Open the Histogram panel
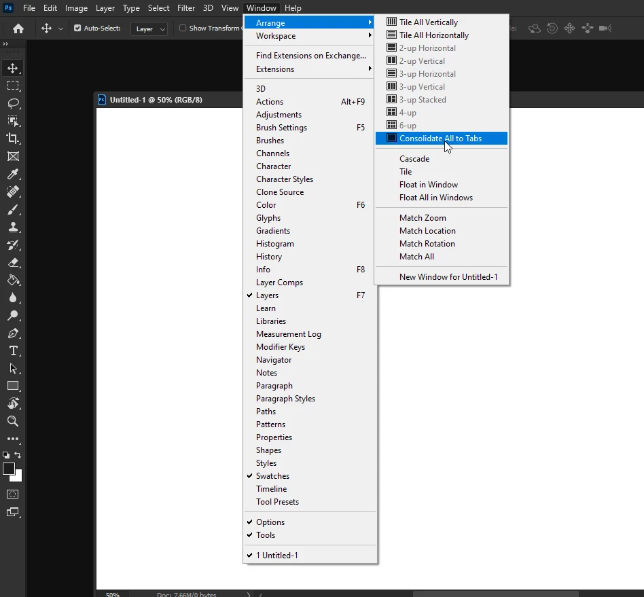Screen dimensions: 644x597 click(x=310, y=244)
